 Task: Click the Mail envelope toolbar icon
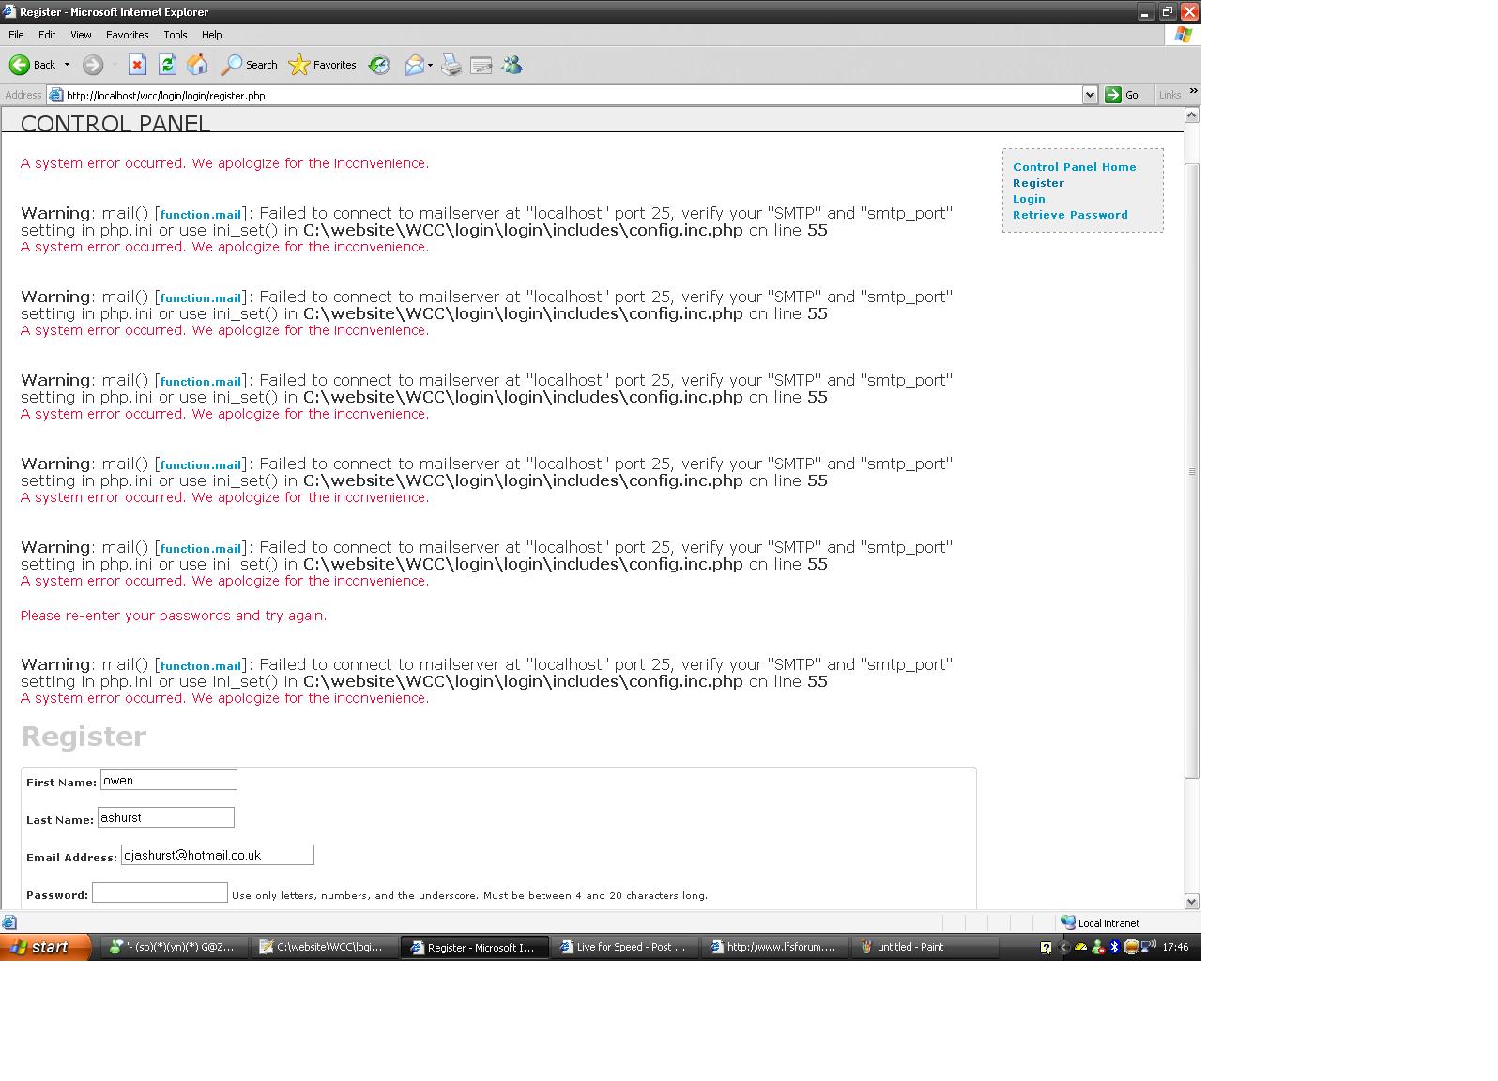pyautogui.click(x=414, y=65)
